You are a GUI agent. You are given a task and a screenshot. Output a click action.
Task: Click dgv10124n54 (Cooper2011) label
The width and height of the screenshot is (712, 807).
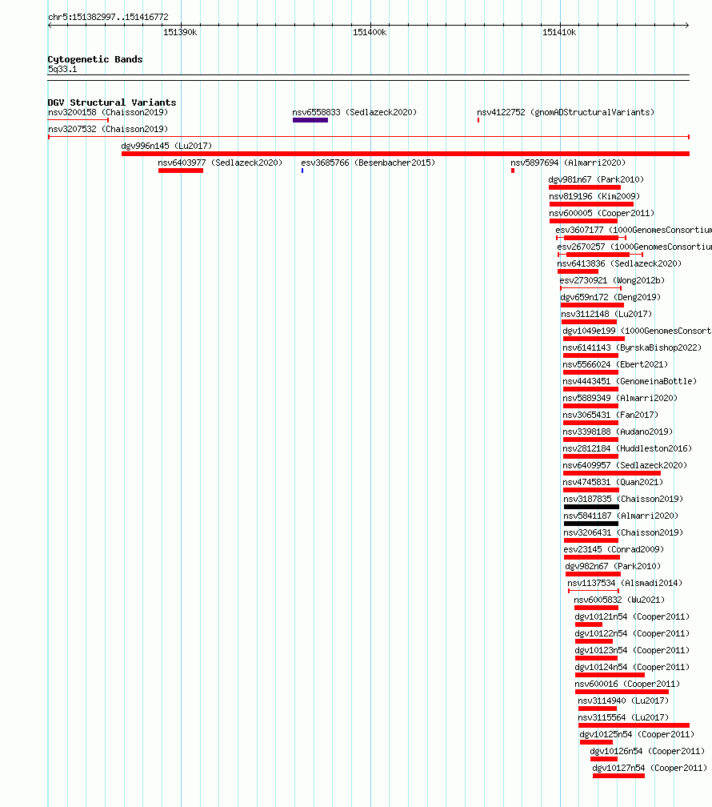click(632, 667)
